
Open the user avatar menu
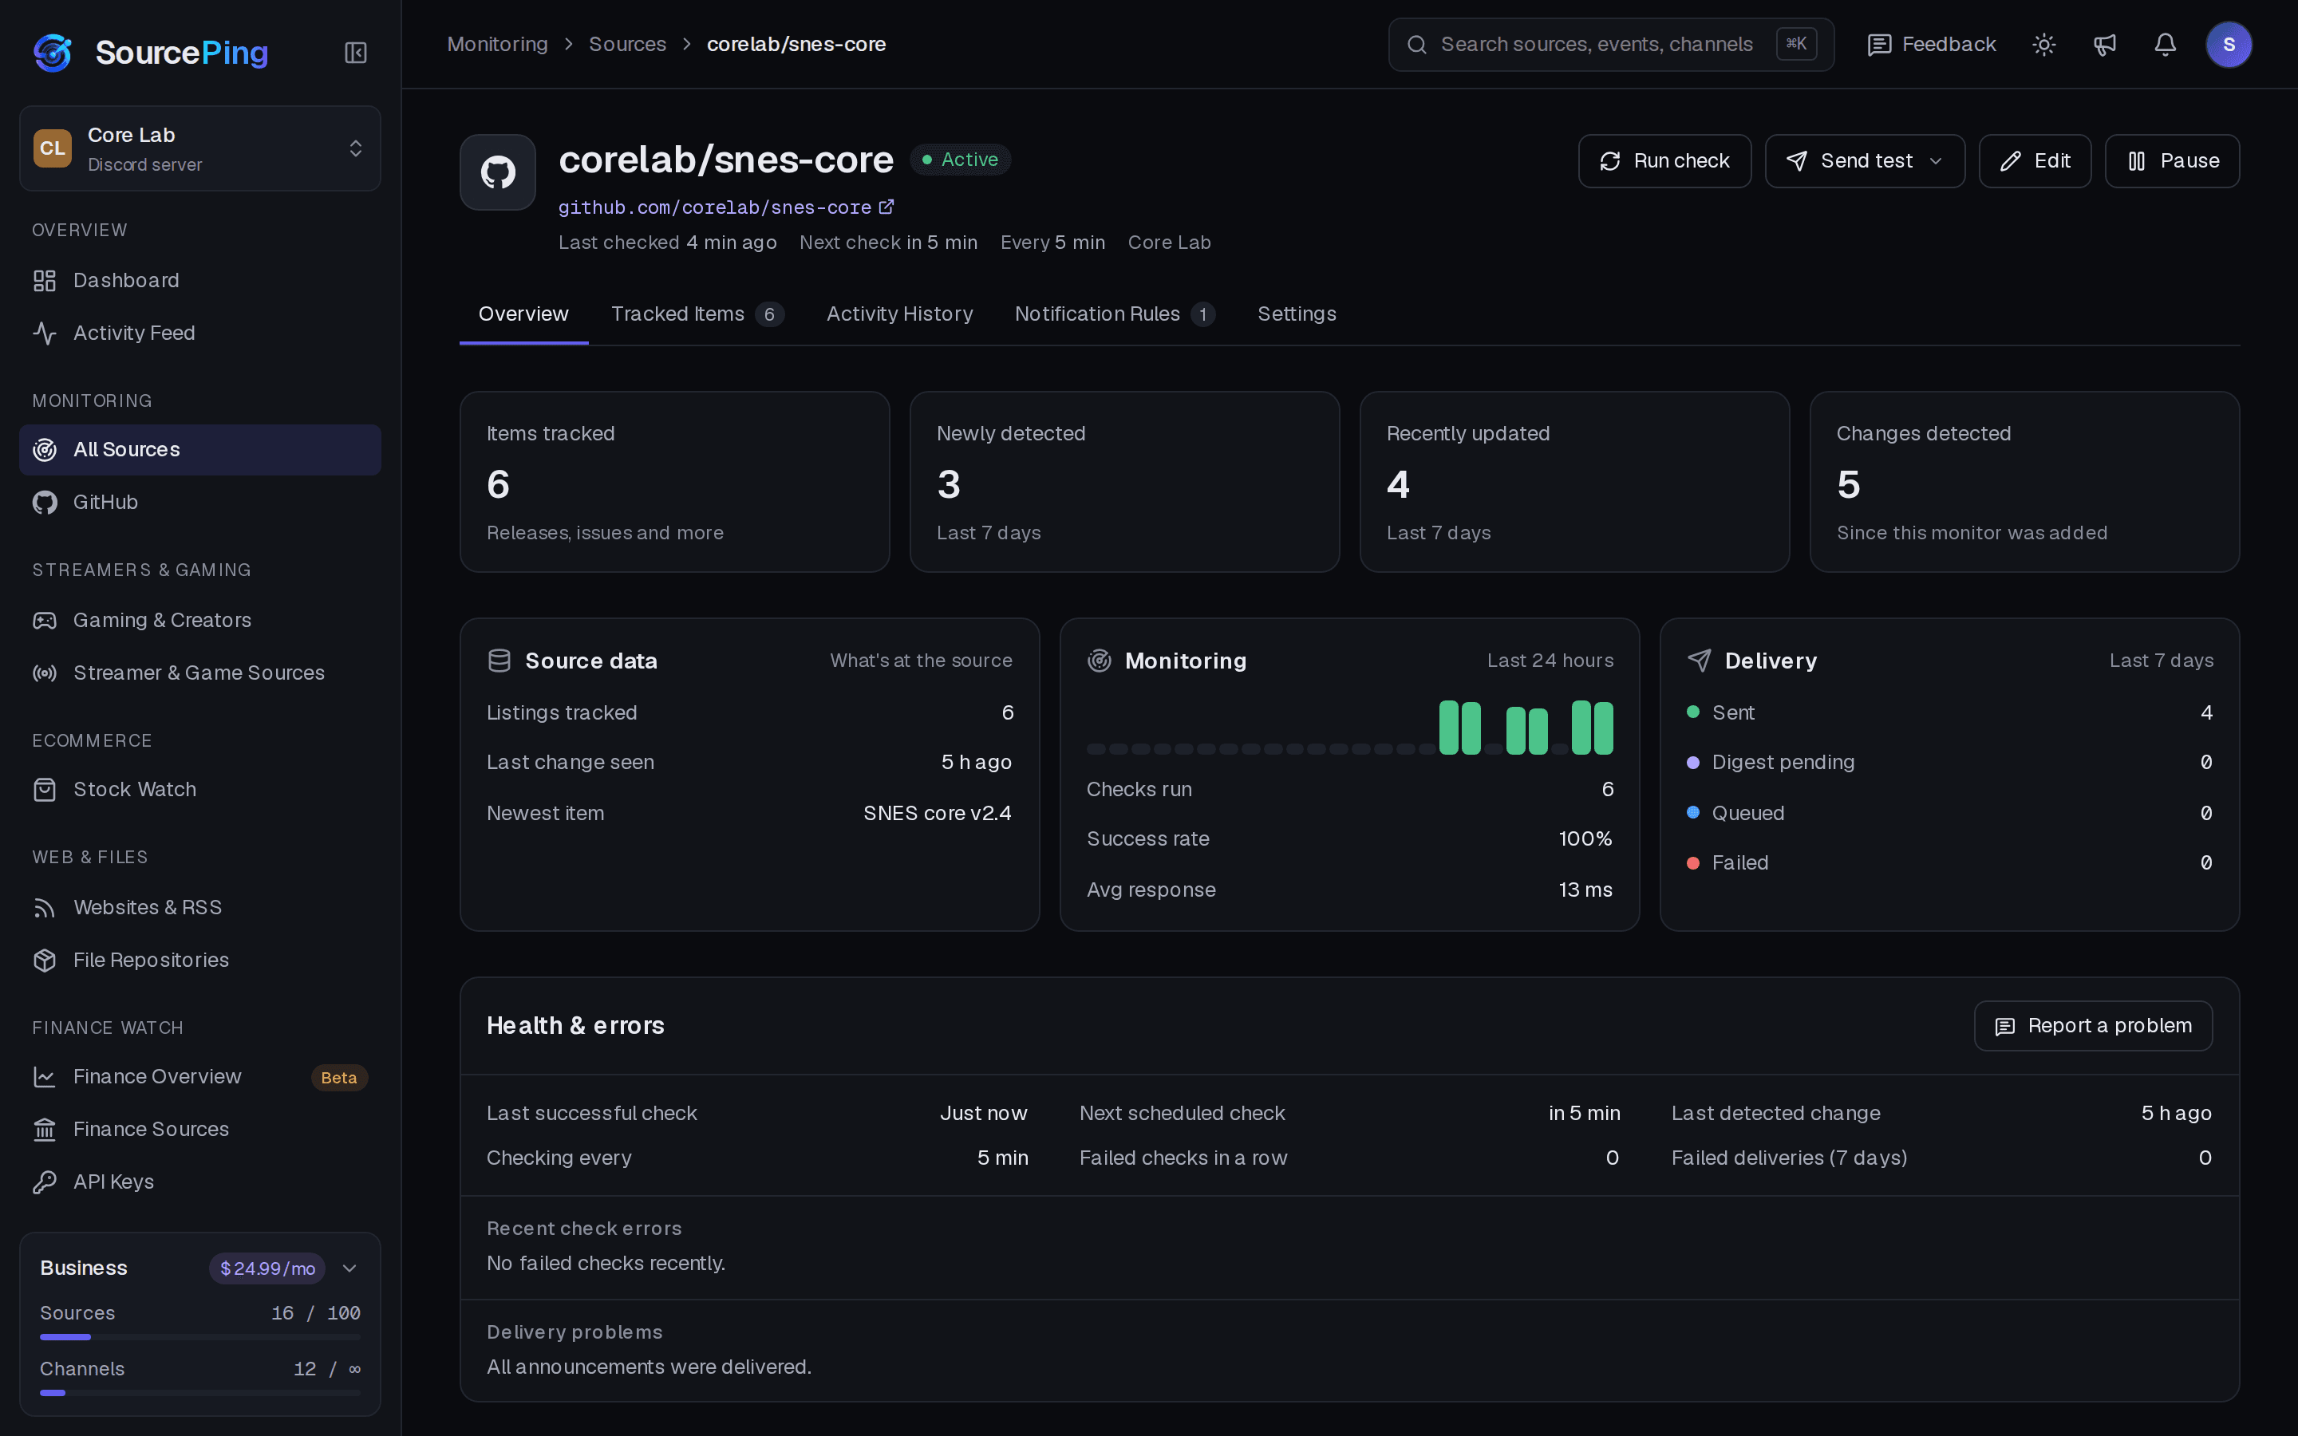pos(2229,45)
